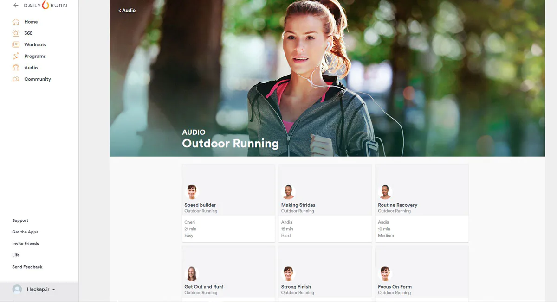Open the Community page
Viewport: 557px width, 302px height.
point(38,79)
